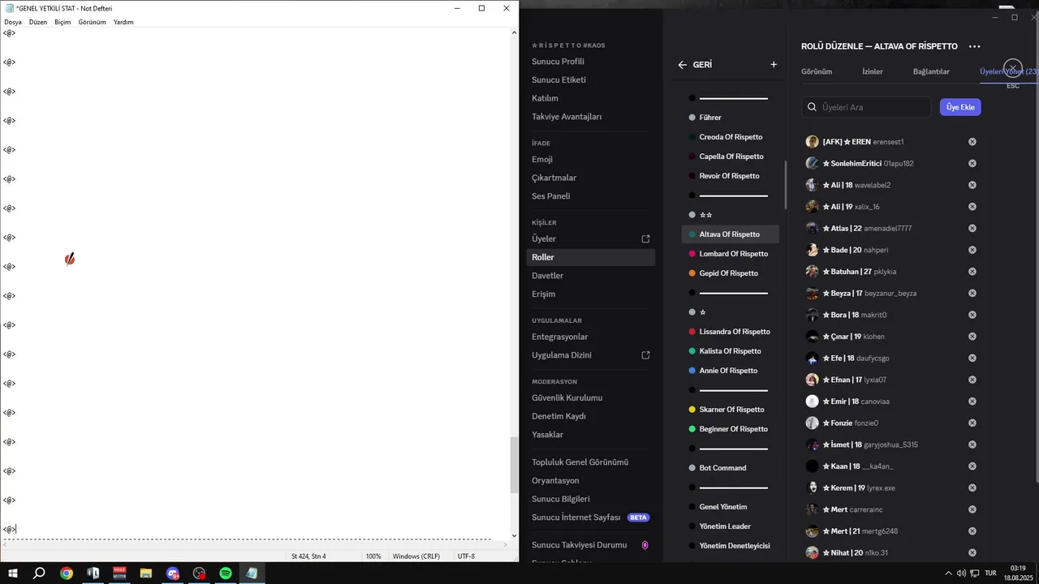1039x584 pixels.
Task: Close Discord settings with the ESC circle button
Action: [x=1012, y=68]
